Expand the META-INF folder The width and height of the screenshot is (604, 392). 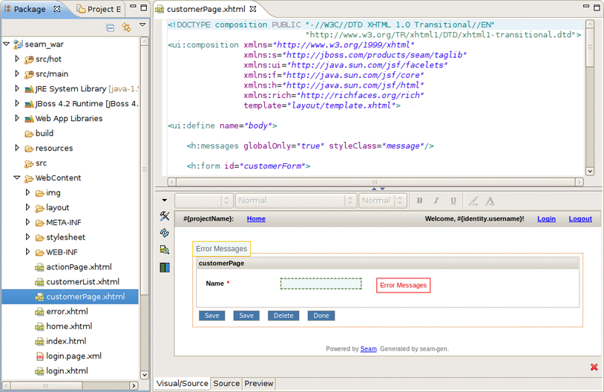point(27,222)
